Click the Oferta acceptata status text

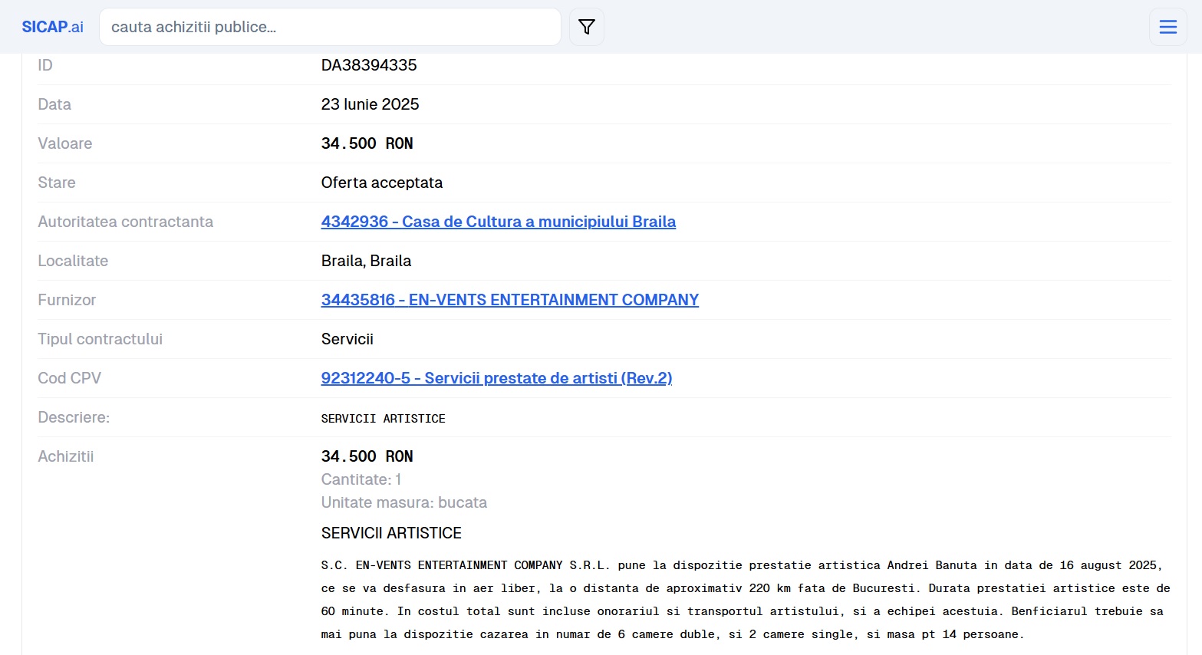pos(382,183)
